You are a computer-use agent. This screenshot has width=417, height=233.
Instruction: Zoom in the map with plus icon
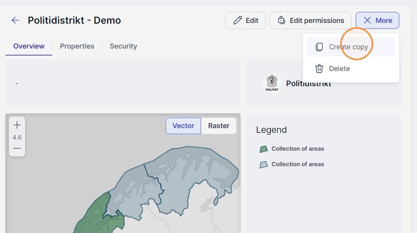click(17, 125)
